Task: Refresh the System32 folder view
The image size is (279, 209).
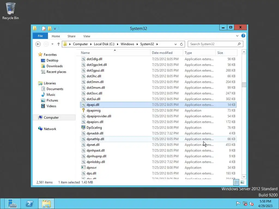Action: click(x=181, y=44)
